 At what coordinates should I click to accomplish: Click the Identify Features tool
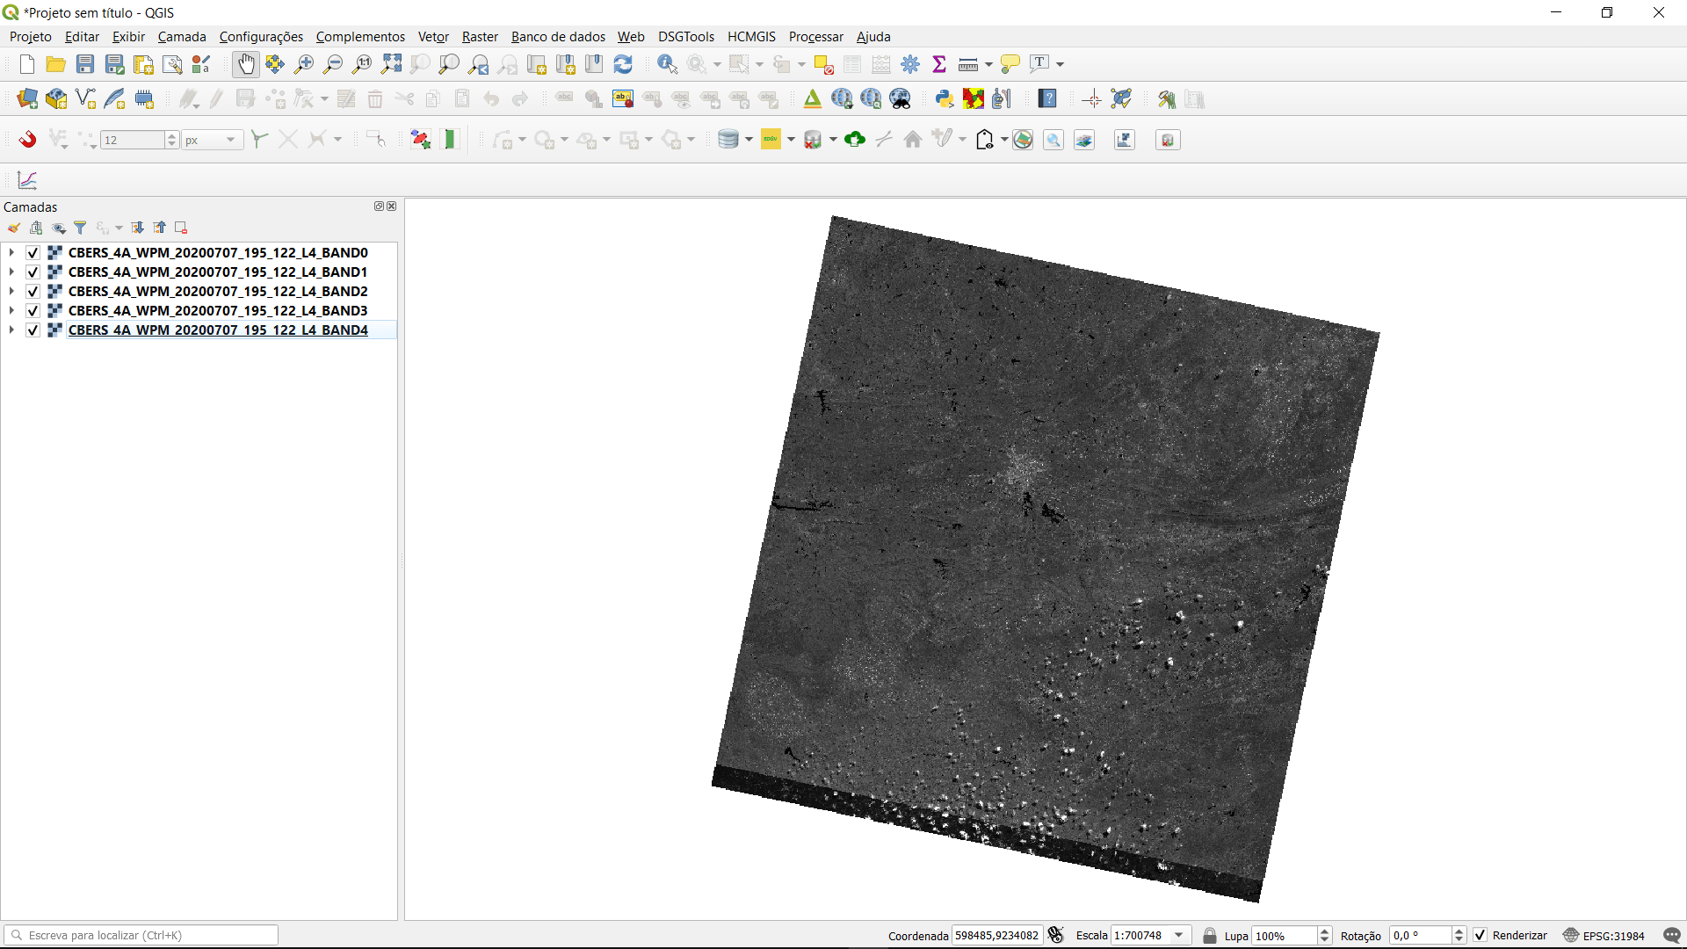pos(667,64)
